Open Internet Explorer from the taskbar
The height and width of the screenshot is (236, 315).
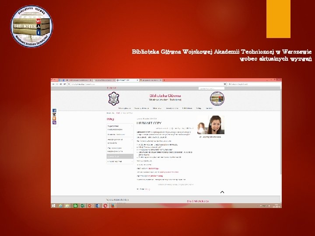tap(60, 206)
